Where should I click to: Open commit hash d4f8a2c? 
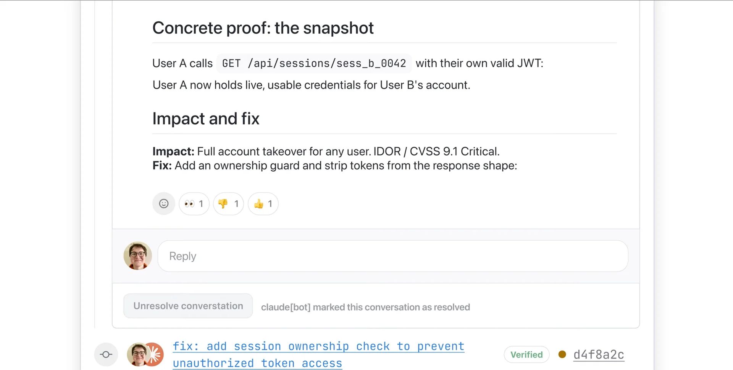click(x=599, y=355)
